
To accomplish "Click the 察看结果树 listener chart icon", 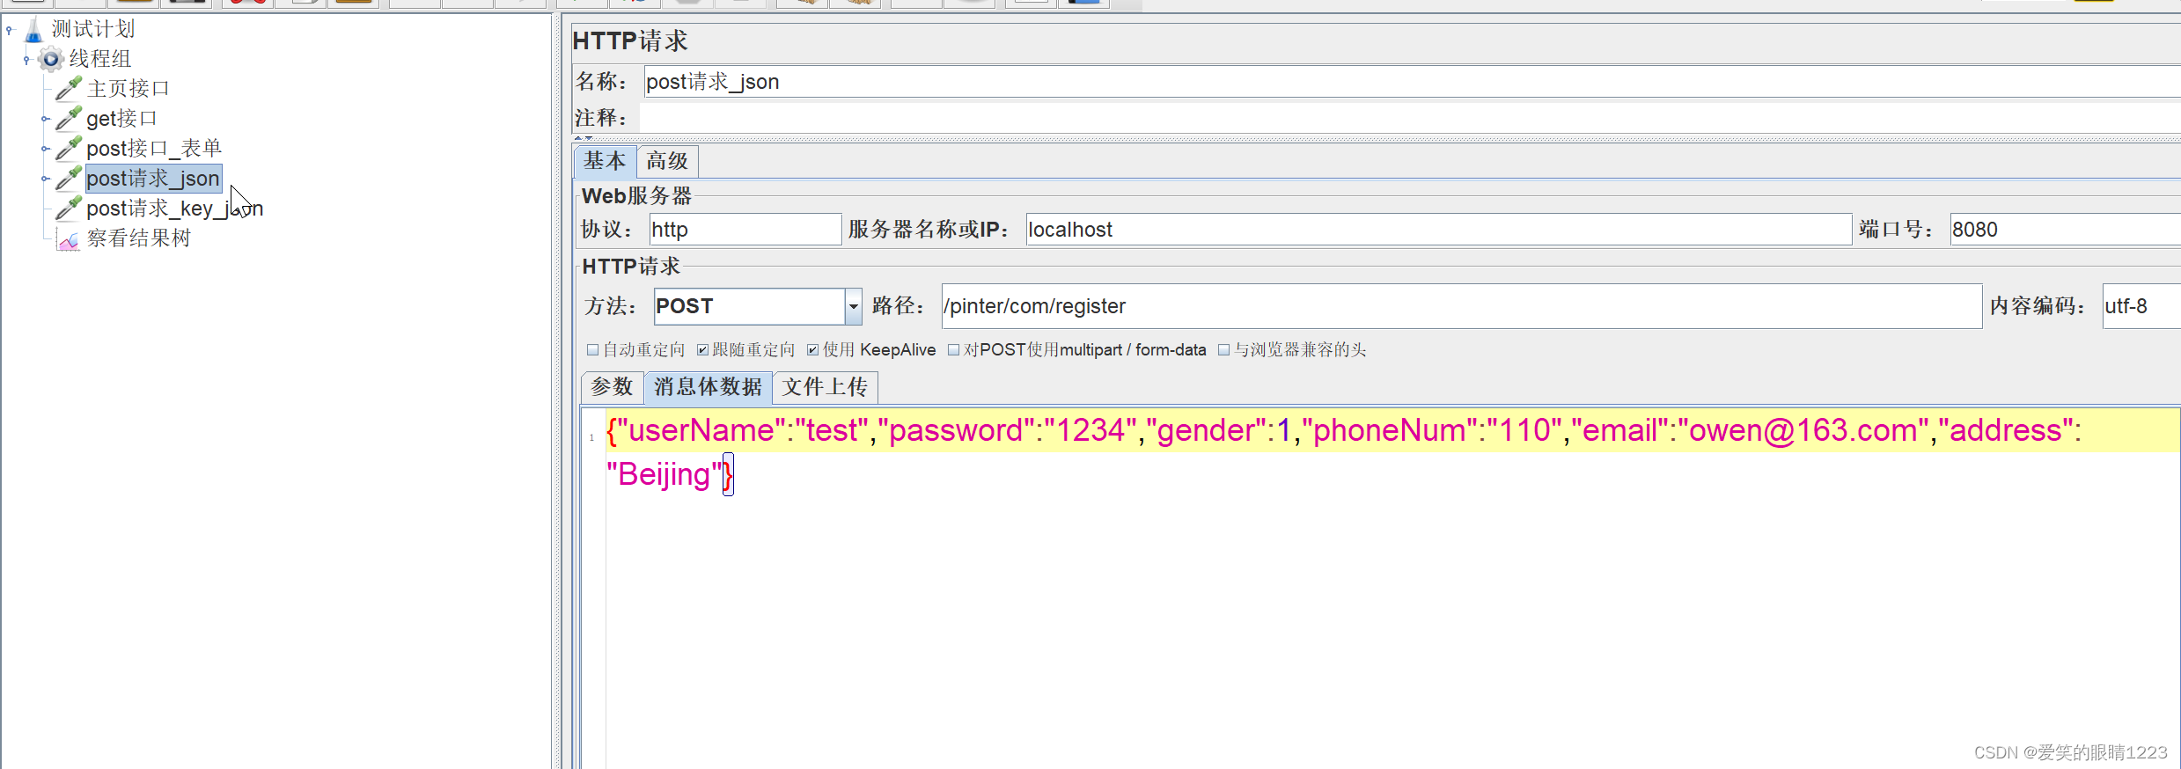I will pos(69,238).
